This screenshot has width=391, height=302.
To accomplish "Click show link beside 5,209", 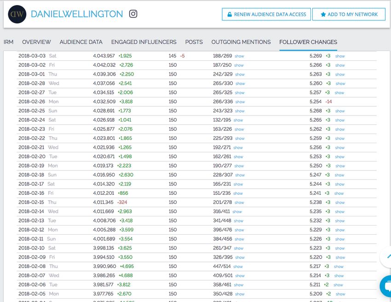I will (x=340, y=294).
